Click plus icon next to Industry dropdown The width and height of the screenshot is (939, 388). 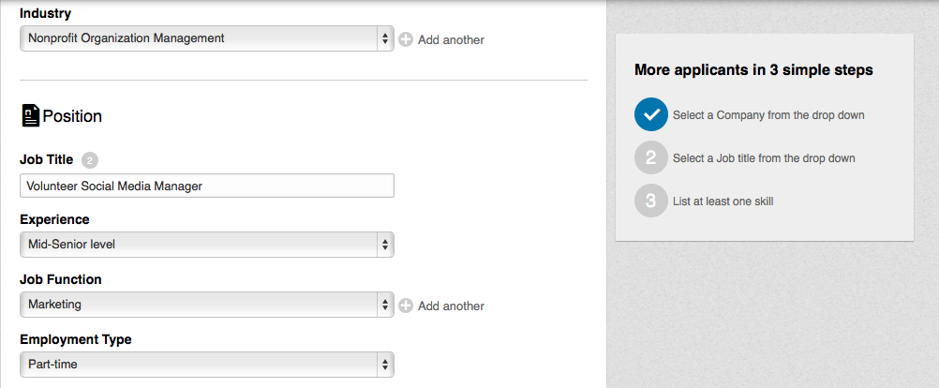pyautogui.click(x=406, y=39)
